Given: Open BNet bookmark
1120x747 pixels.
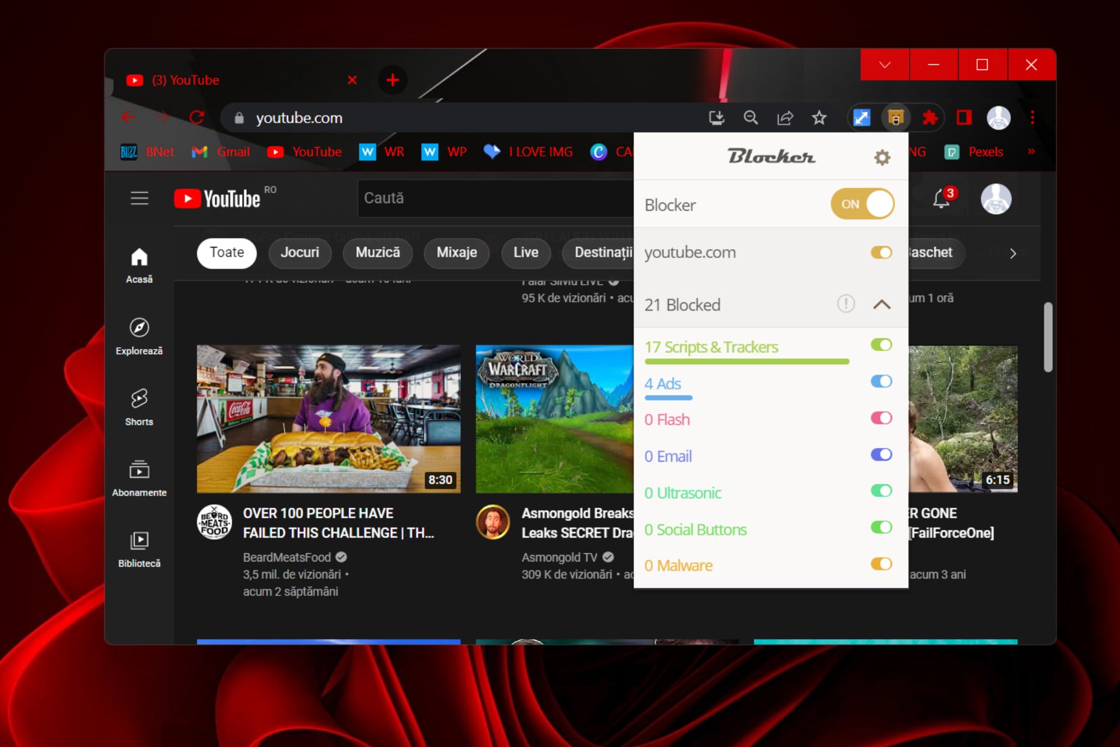Looking at the screenshot, I should tap(147, 152).
